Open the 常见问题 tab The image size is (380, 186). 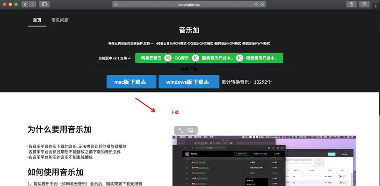tap(60, 20)
